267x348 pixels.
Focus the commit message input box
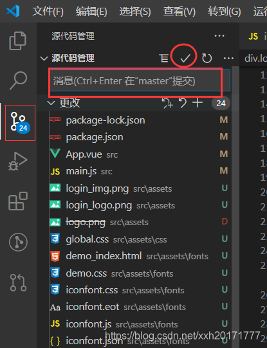click(140, 81)
